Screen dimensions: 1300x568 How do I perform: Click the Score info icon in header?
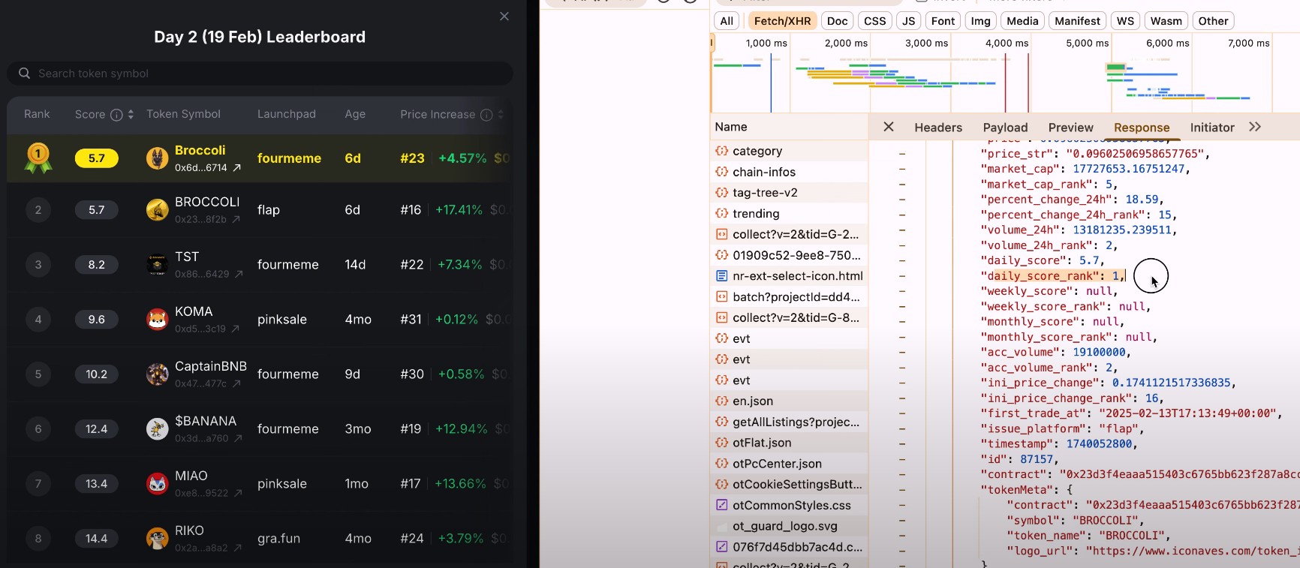(x=116, y=115)
